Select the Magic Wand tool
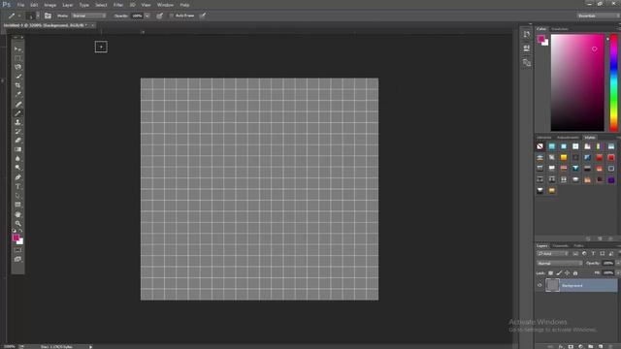This screenshot has height=349, width=621. pyautogui.click(x=17, y=77)
